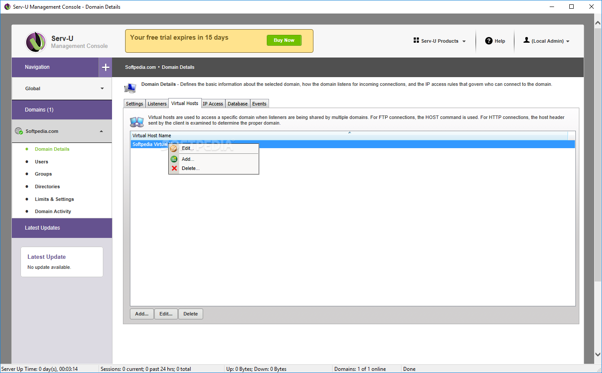
Task: Open Domain Details in sidebar
Action: (x=52, y=149)
